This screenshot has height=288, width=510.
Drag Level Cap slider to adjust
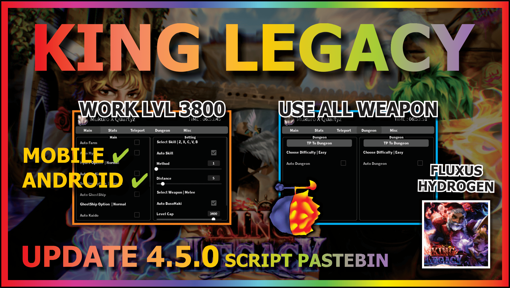[x=213, y=221]
